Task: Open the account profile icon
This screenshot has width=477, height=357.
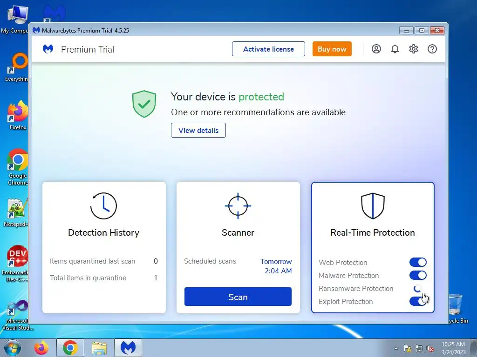Action: [376, 49]
